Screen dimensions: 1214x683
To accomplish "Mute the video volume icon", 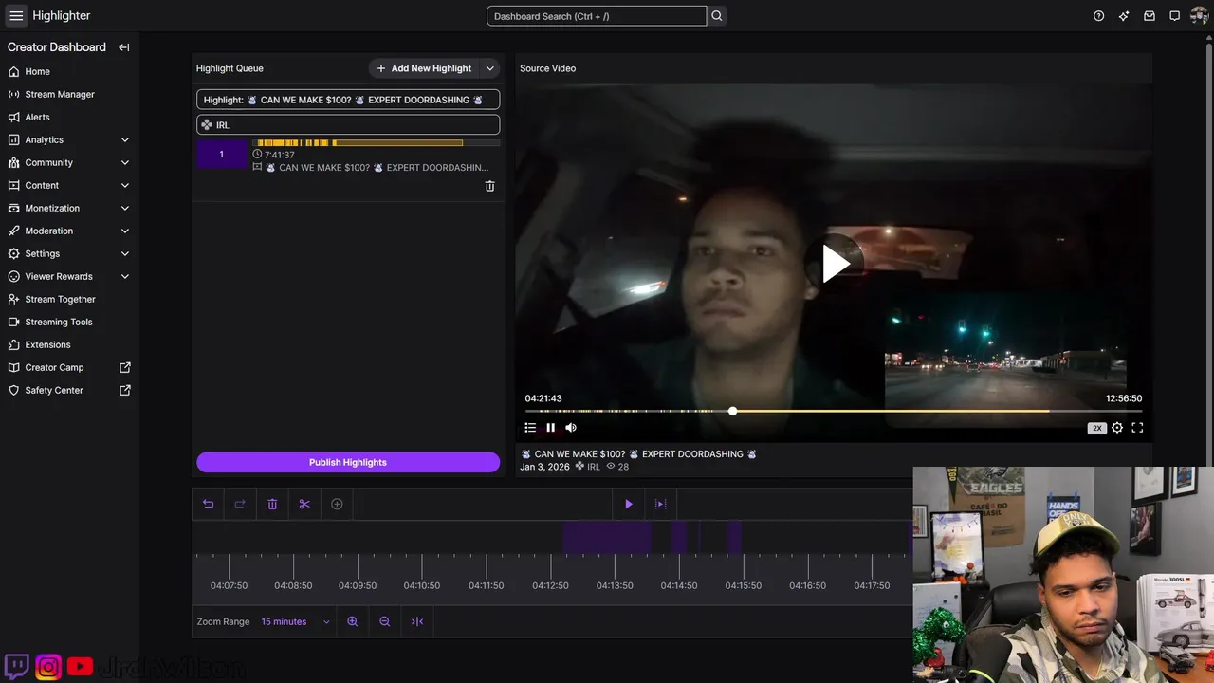I will tap(571, 428).
